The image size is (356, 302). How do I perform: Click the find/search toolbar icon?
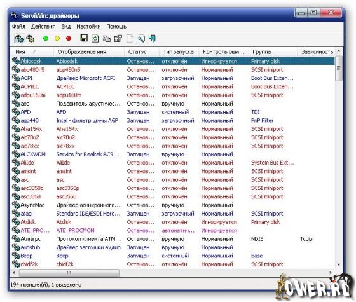[141, 38]
